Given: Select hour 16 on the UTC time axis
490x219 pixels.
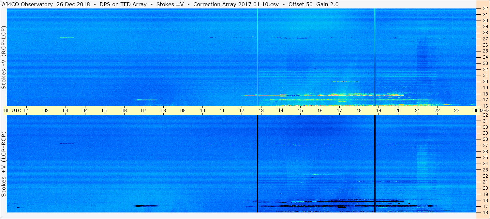Looking at the screenshot, I should (x=320, y=110).
